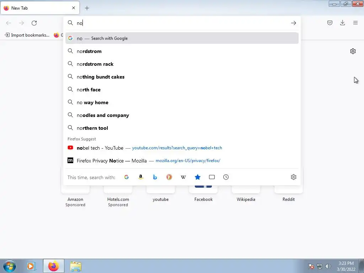364x273 pixels.
Task: Click the Go arrow in the address bar
Action: pyautogui.click(x=293, y=23)
